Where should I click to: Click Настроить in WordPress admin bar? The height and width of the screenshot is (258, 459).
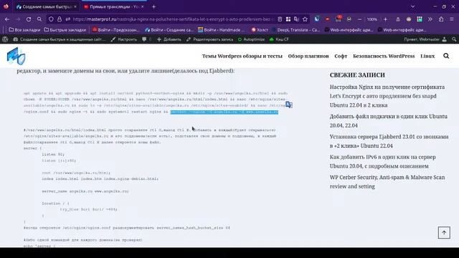pyautogui.click(x=124, y=39)
